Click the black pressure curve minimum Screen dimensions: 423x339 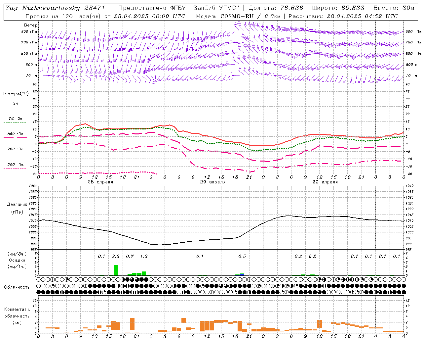pyautogui.click(x=160, y=245)
